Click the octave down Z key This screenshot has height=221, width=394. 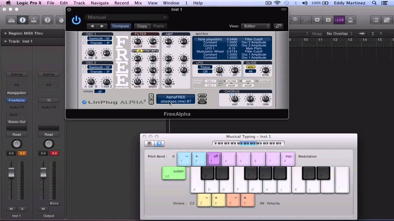coord(204,200)
